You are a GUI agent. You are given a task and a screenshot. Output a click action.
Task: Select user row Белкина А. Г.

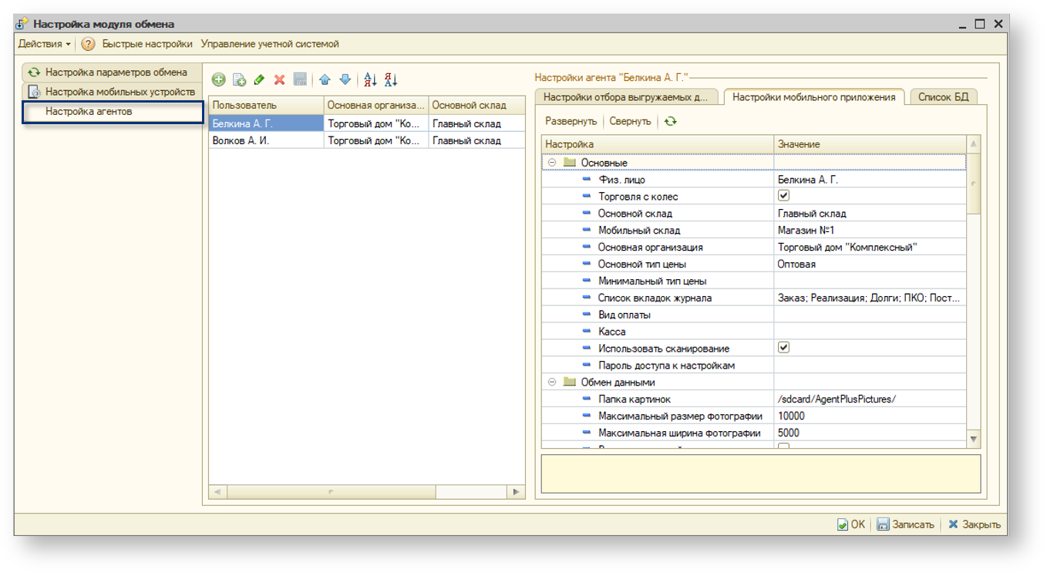(266, 123)
